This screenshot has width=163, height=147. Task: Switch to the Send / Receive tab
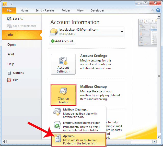(x=45, y=10)
